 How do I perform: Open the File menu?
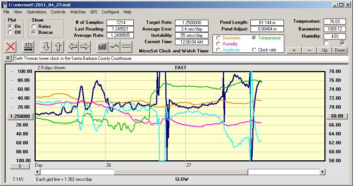click(x=7, y=12)
